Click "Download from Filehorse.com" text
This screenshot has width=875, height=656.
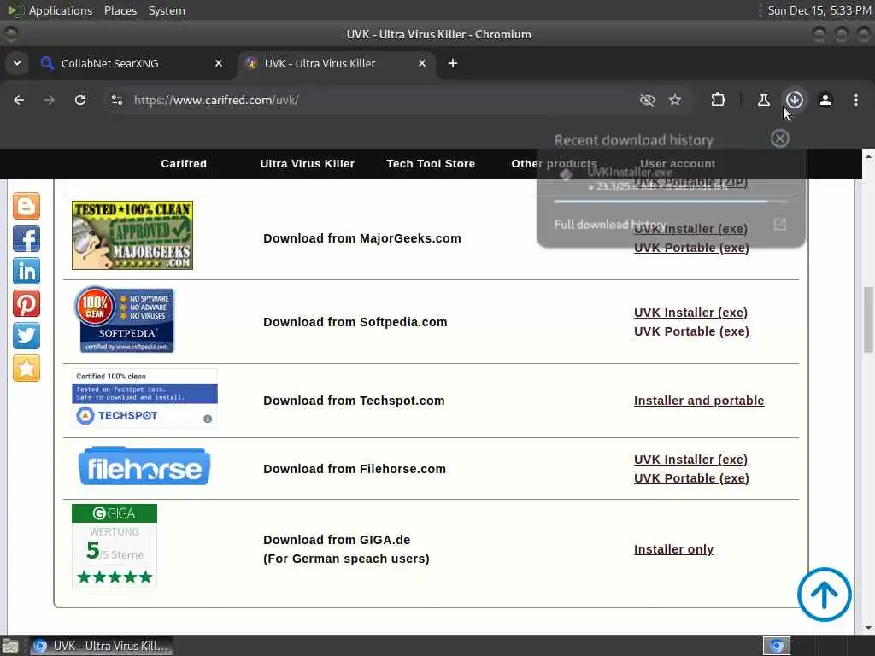(355, 469)
